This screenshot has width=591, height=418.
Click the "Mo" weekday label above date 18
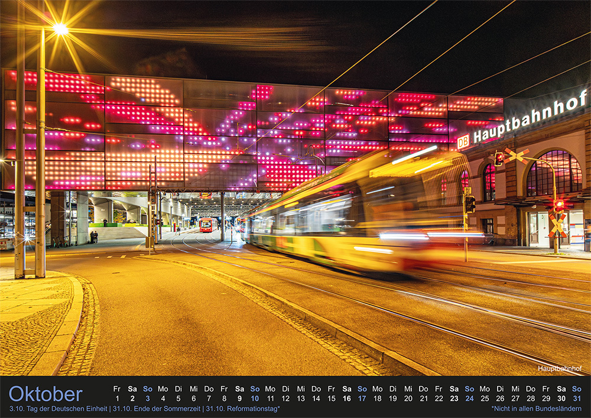pos(377,388)
